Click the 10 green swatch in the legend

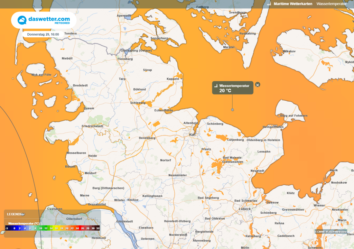coord(40,228)
